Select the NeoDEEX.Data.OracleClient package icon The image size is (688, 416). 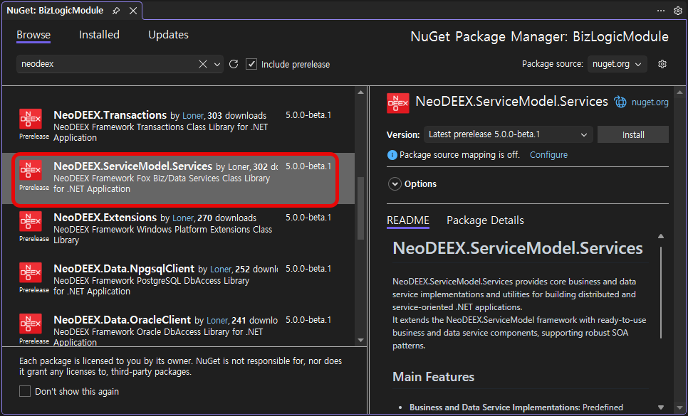pyautogui.click(x=31, y=324)
